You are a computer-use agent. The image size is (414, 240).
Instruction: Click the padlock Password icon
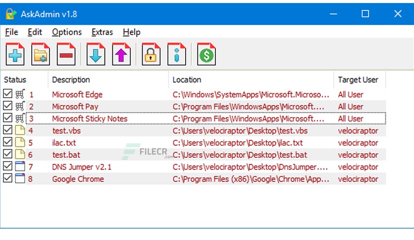(151, 54)
